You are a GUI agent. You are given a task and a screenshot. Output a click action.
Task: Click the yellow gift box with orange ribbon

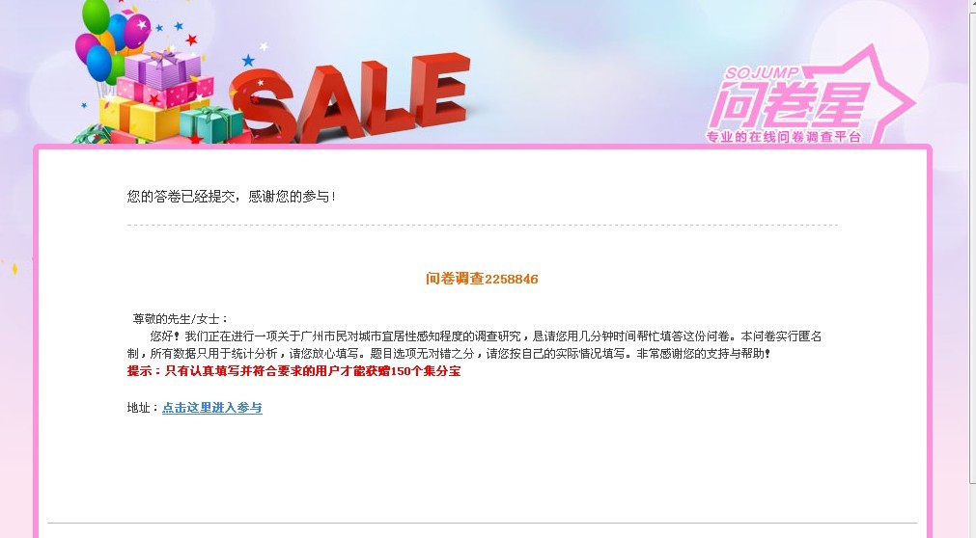click(140, 119)
